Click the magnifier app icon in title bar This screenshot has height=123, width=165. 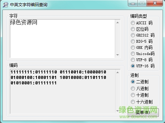[x=5, y=5]
